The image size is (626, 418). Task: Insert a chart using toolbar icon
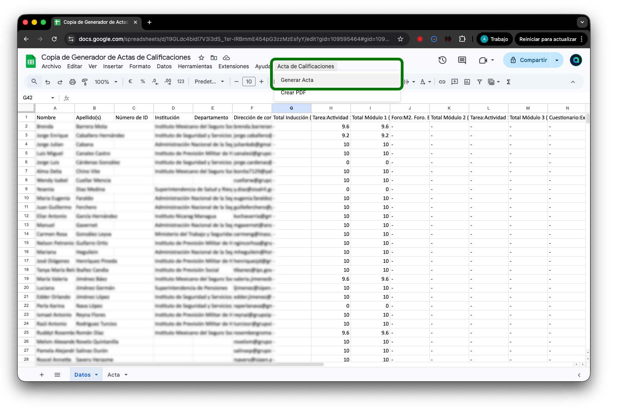(x=467, y=82)
